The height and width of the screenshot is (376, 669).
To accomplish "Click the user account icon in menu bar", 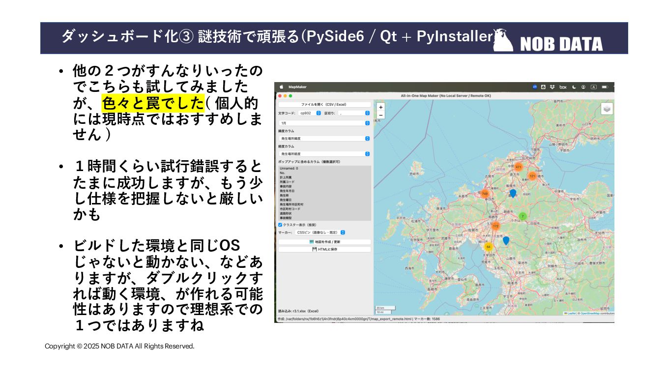I will point(583,87).
